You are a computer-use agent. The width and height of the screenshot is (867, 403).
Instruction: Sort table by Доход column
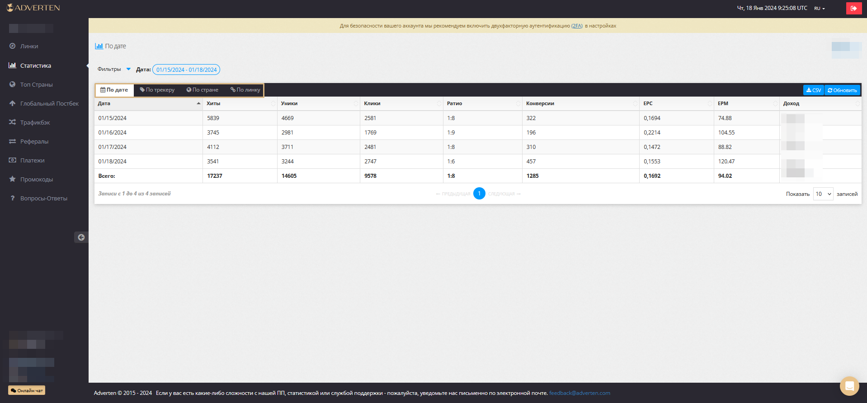tap(820, 103)
